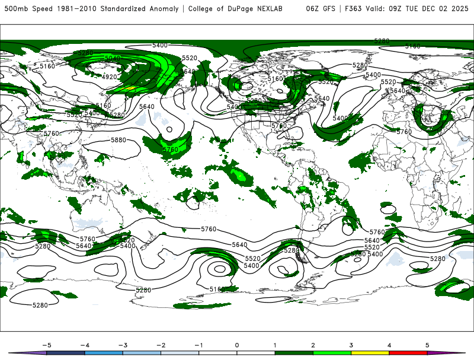Click the '-2' colorbar tick label
The height and width of the screenshot is (356, 474).
tap(161, 345)
